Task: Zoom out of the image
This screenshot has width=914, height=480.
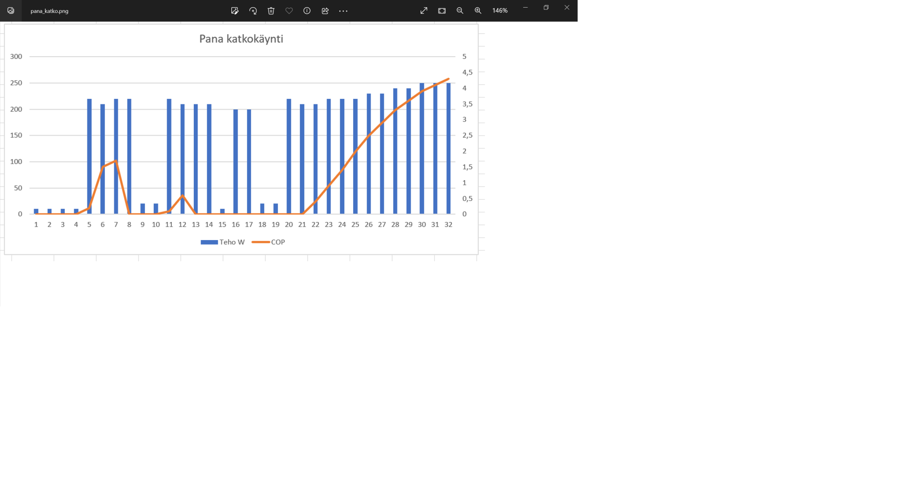Action: pyautogui.click(x=460, y=11)
